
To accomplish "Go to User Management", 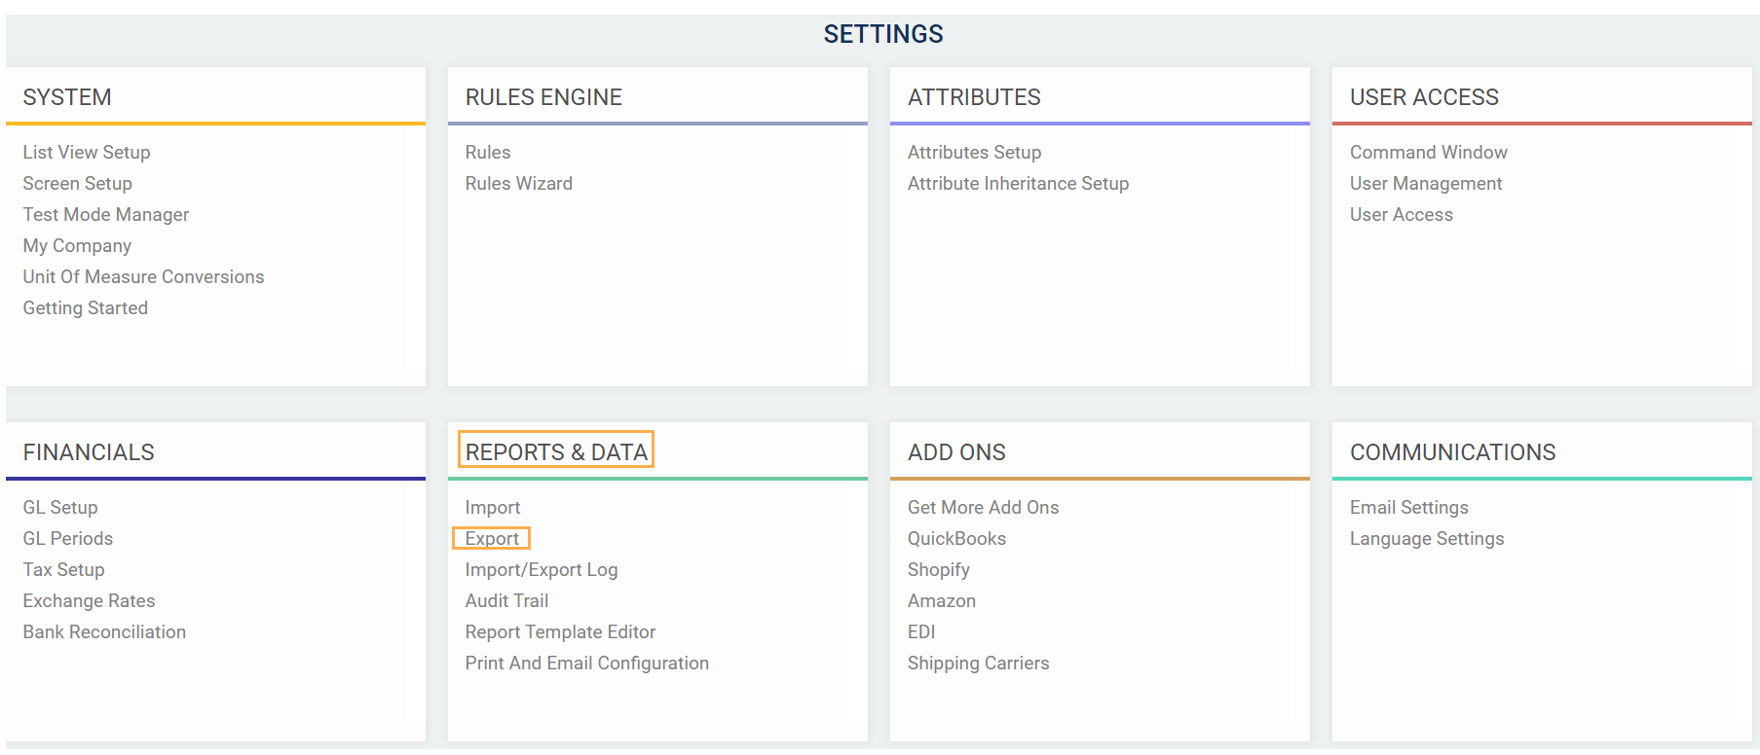I will coord(1426,184).
